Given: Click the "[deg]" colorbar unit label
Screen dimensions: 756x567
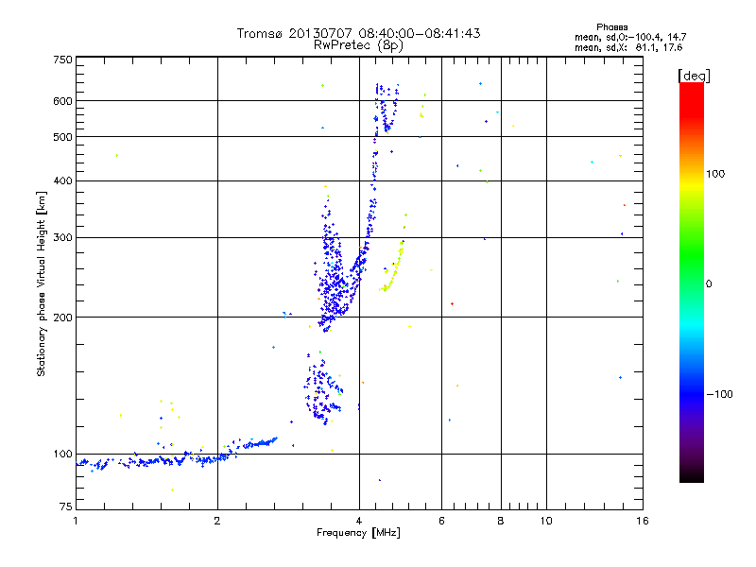Looking at the screenshot, I should 694,76.
